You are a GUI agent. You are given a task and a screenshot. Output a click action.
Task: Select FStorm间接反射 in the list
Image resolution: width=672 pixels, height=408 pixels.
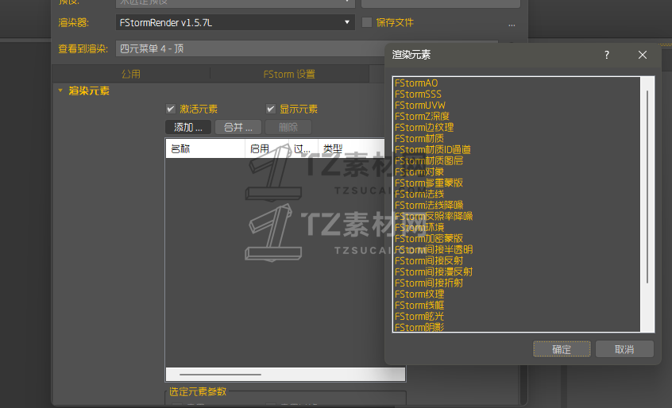point(429,261)
